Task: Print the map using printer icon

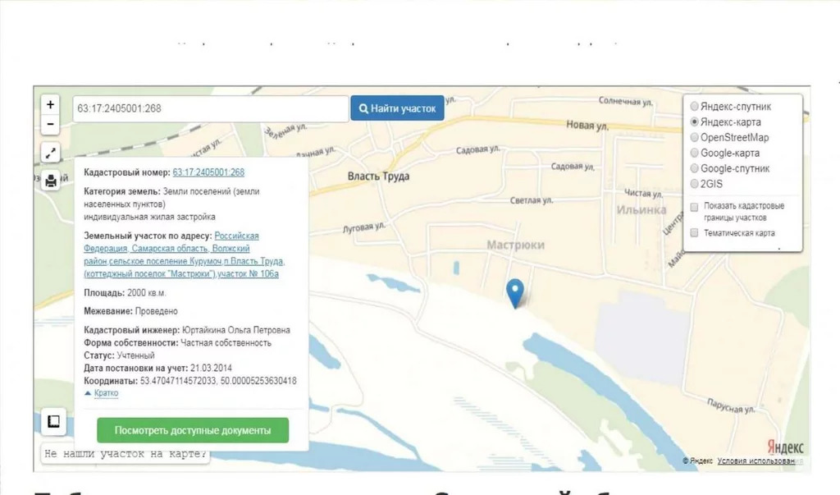Action: coord(50,181)
